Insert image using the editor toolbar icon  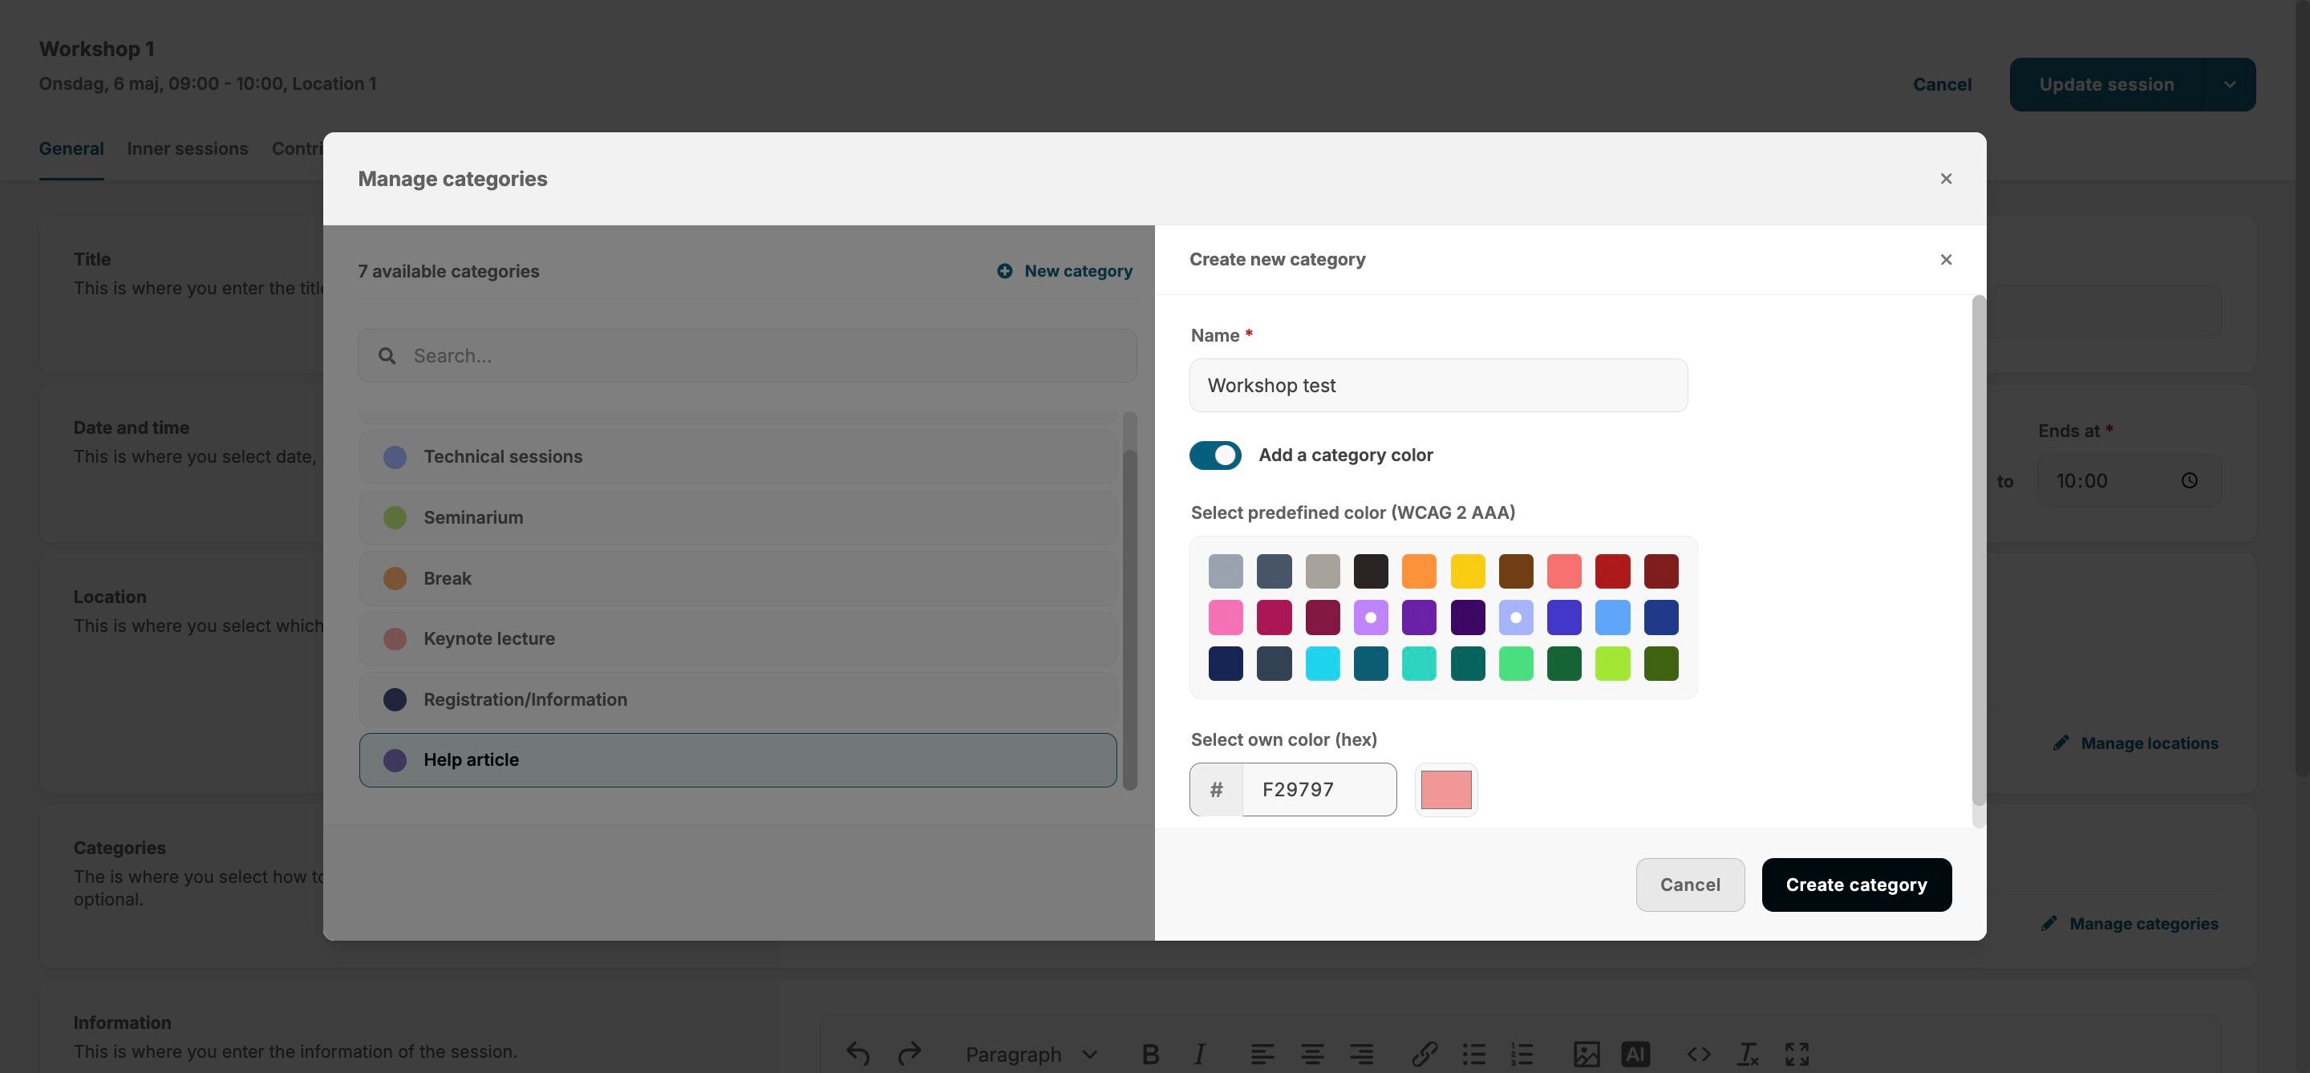coord(1586,1055)
